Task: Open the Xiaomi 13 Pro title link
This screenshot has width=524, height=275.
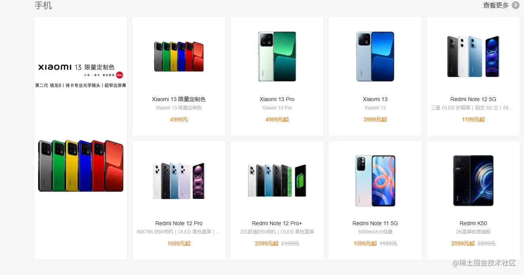Action: coord(277,99)
